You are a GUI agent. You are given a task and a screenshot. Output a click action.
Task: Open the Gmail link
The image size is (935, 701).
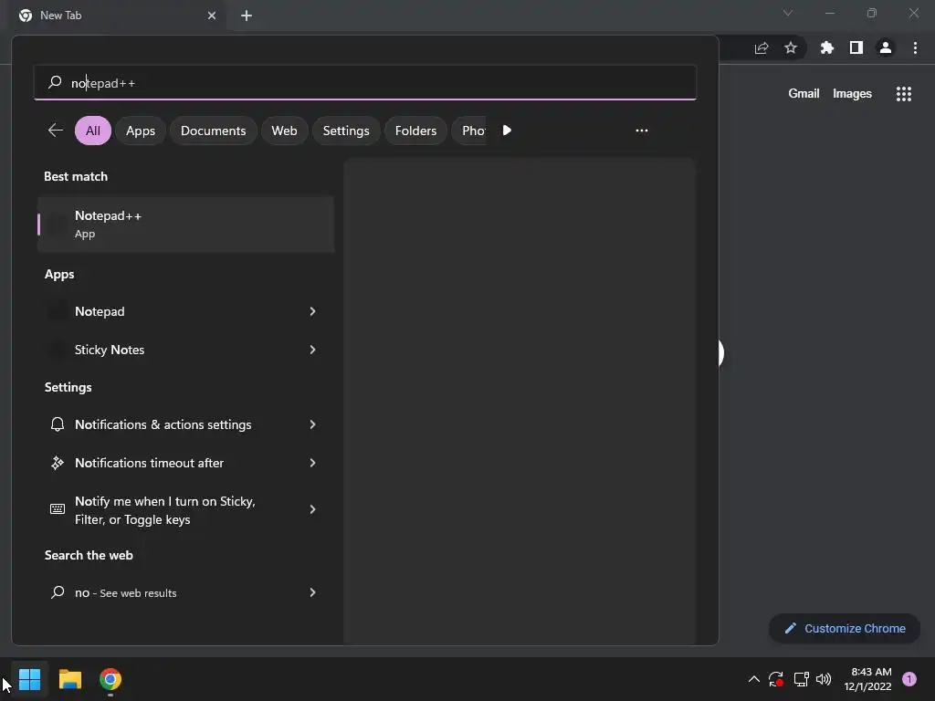coord(804,94)
